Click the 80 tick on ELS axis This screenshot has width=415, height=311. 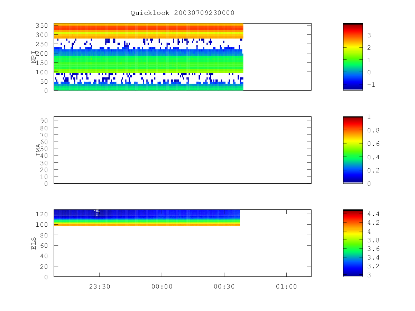tap(45, 235)
